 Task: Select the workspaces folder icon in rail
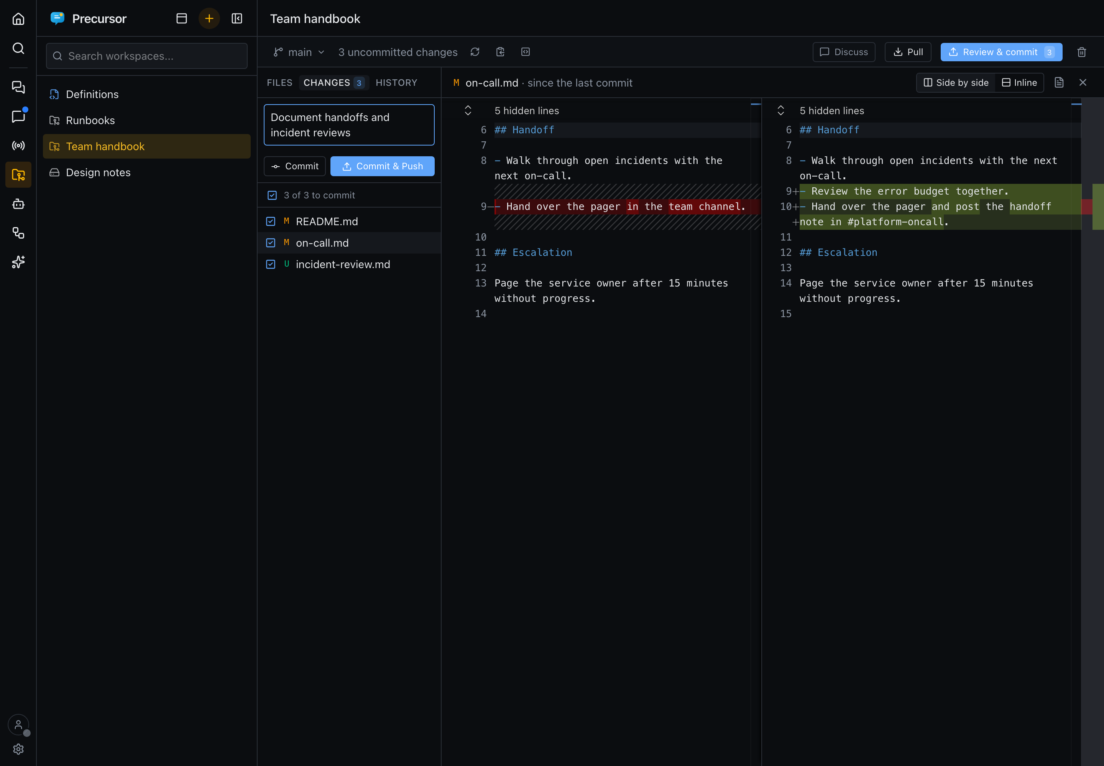click(18, 175)
